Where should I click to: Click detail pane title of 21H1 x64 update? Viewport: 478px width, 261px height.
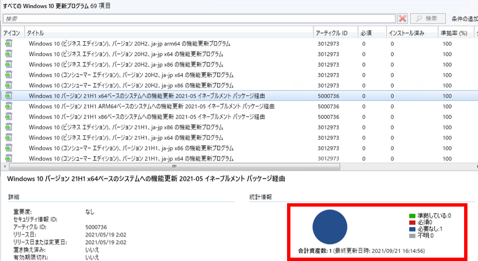pos(146,179)
